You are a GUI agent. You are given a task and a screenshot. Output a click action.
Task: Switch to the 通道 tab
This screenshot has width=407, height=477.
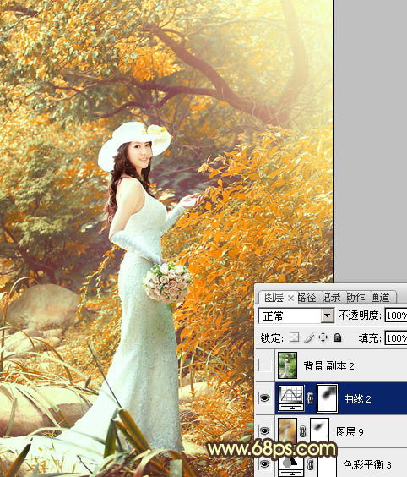381,297
